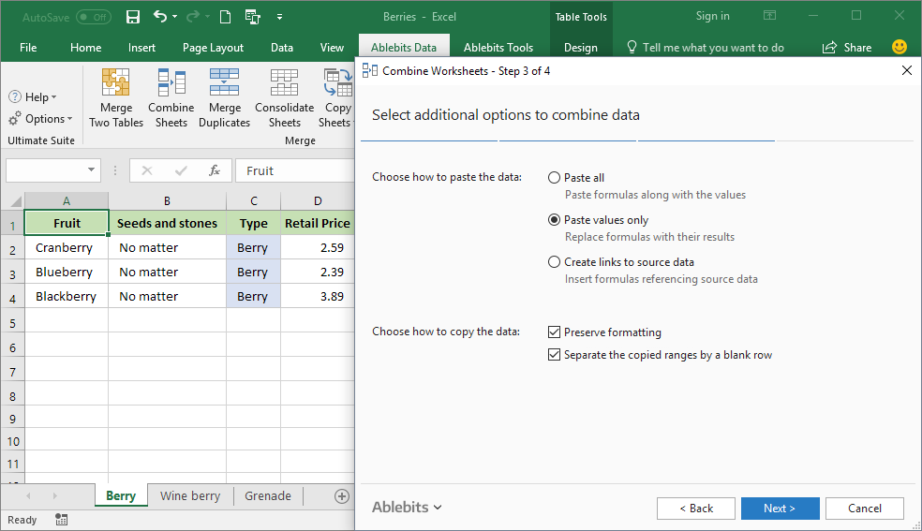Click column B header
Viewport: 922px width, 531px height.
[x=167, y=201]
